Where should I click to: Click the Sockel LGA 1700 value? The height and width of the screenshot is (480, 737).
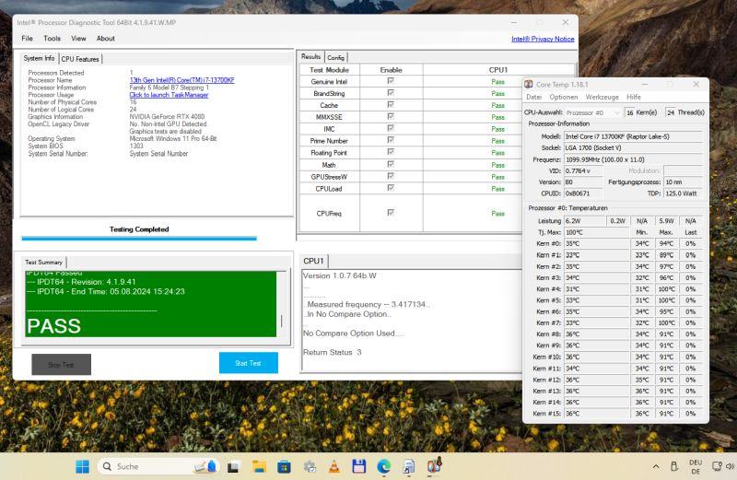633,147
